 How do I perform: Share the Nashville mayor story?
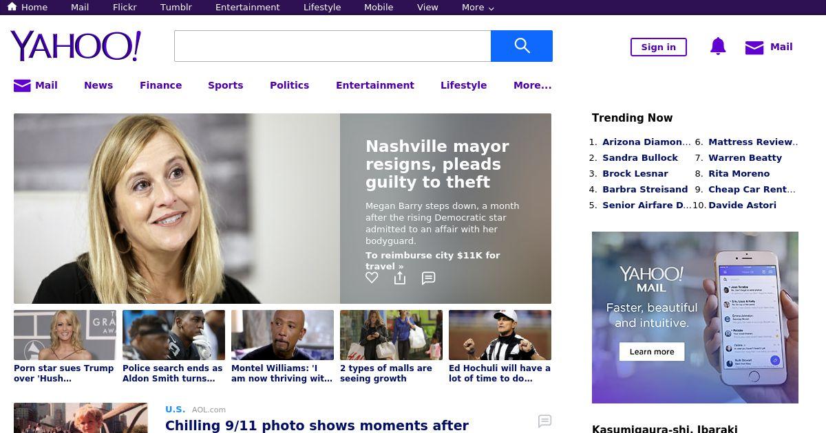400,278
